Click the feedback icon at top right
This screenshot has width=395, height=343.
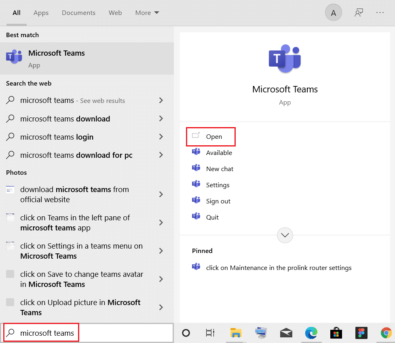point(359,13)
